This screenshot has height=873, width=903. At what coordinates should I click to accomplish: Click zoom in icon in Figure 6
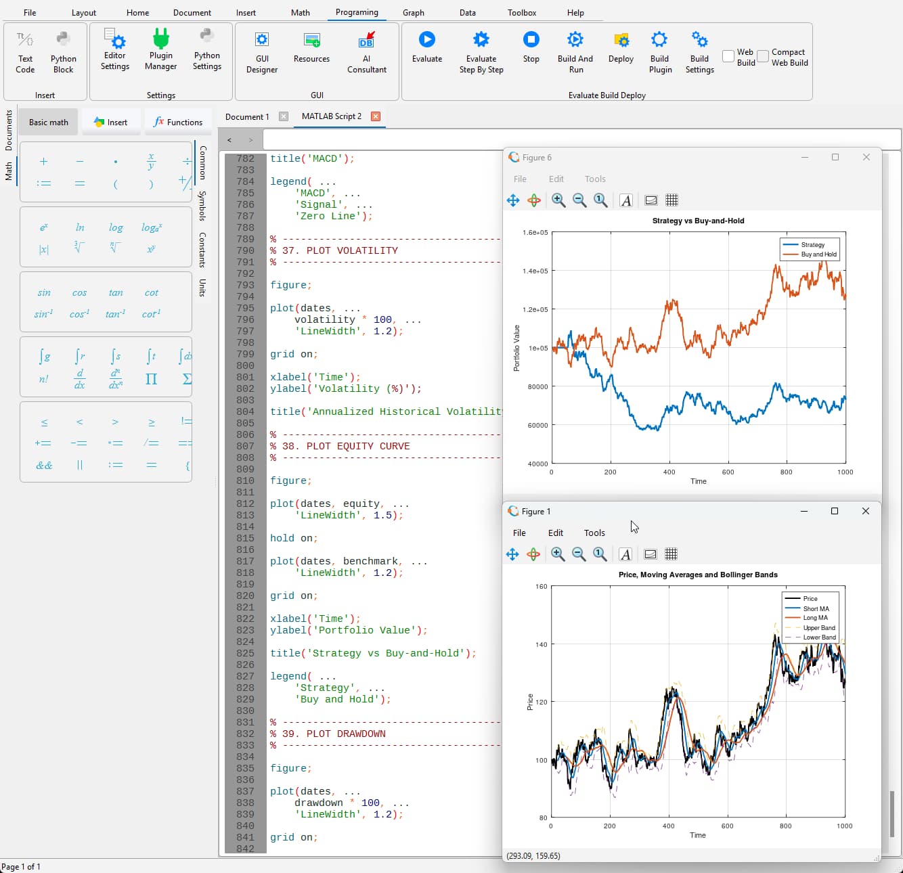coord(558,200)
